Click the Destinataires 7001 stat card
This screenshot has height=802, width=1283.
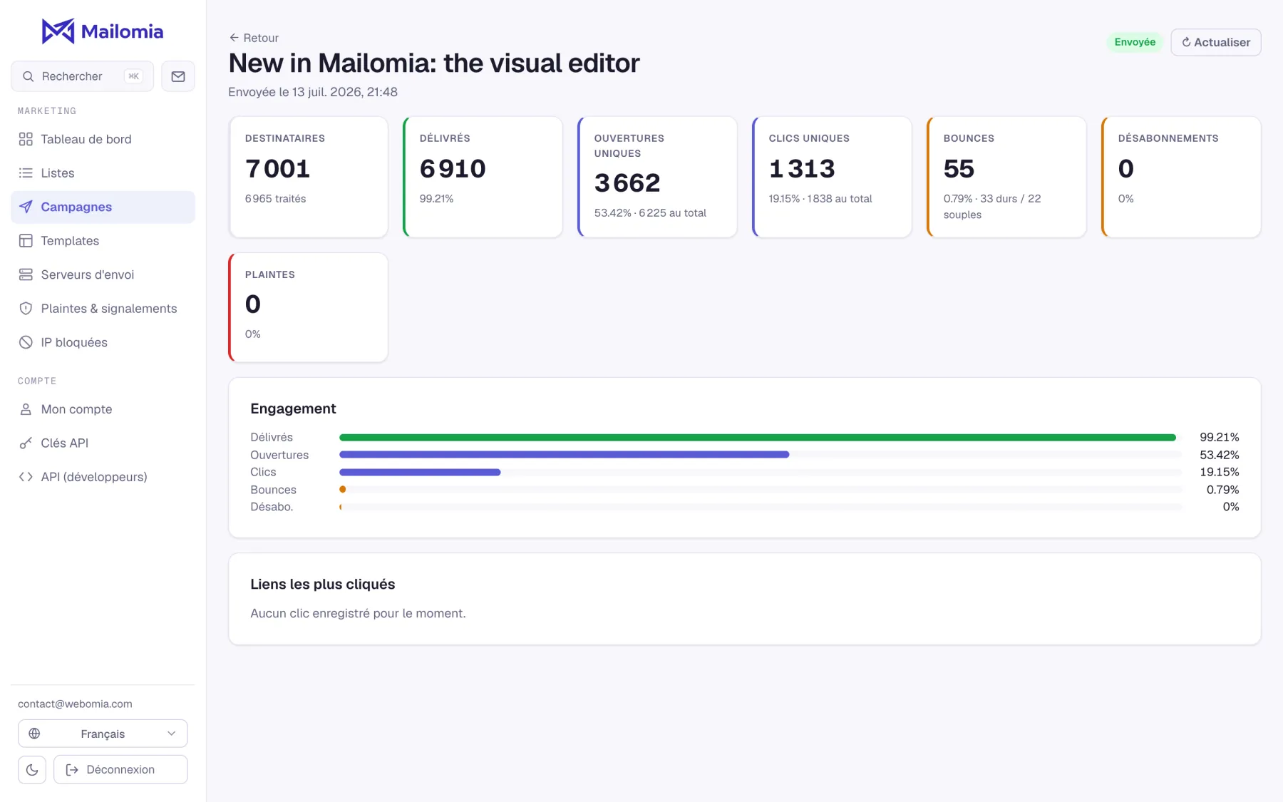point(309,177)
